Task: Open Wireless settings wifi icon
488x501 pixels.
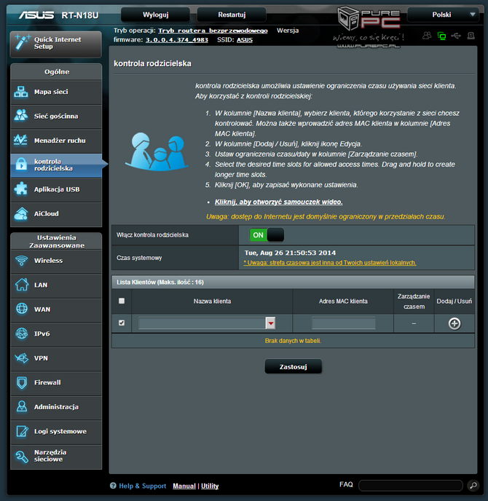Action: [x=21, y=261]
